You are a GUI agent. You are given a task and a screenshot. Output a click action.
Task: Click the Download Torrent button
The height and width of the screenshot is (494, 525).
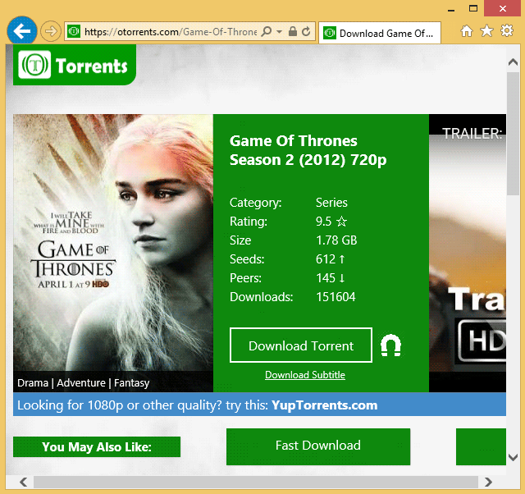pos(301,345)
